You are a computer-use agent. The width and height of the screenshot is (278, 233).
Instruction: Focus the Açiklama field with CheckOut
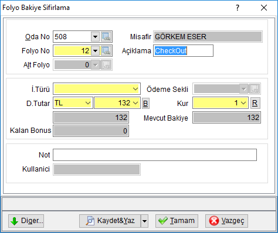(x=183, y=51)
